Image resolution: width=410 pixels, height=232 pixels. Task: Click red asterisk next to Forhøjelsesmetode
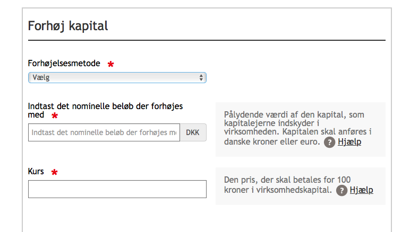(x=110, y=64)
